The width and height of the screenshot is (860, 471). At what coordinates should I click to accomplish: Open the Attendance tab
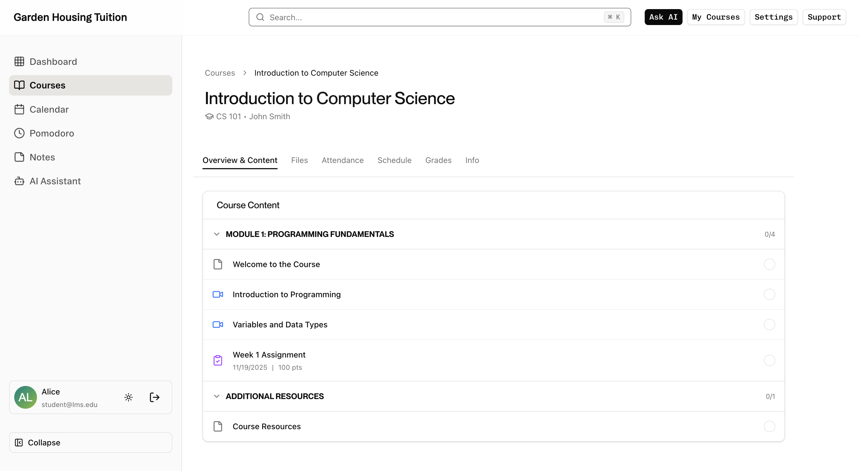pyautogui.click(x=342, y=160)
